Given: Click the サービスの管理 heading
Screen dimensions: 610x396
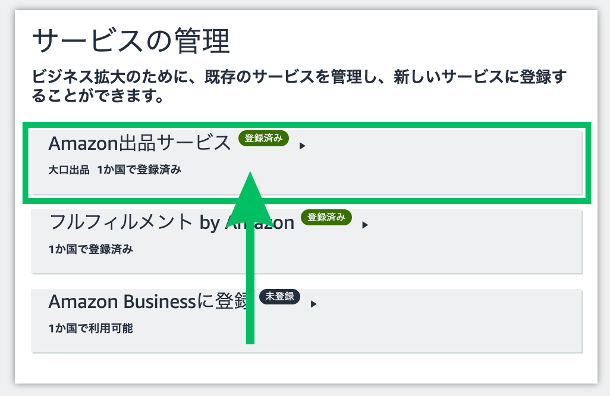Looking at the screenshot, I should click(131, 41).
